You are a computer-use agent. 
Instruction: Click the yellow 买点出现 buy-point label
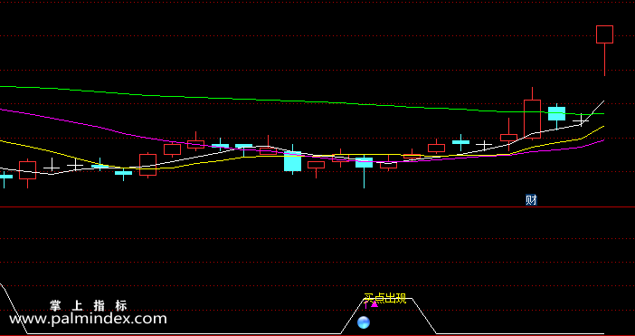tap(384, 299)
